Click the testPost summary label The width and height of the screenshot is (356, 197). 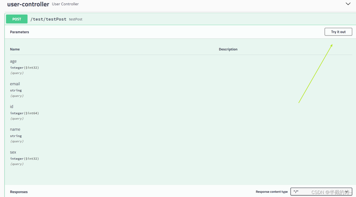click(76, 19)
